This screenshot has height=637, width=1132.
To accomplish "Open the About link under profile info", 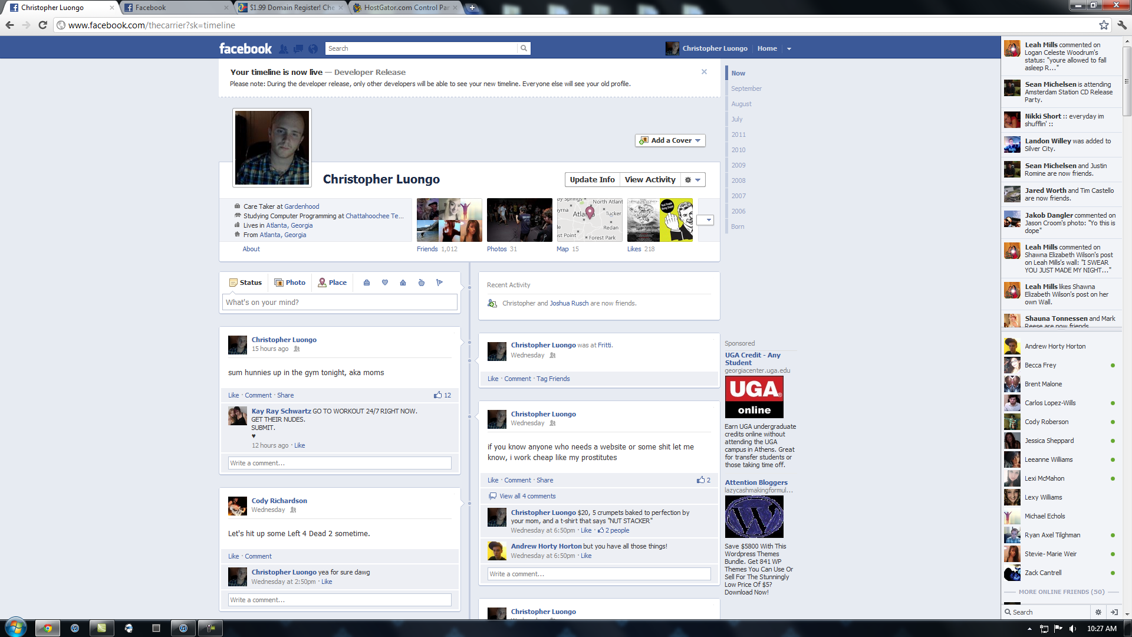I will pyautogui.click(x=251, y=249).
